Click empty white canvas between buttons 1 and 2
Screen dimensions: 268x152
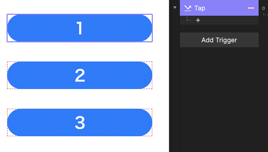coord(80,52)
